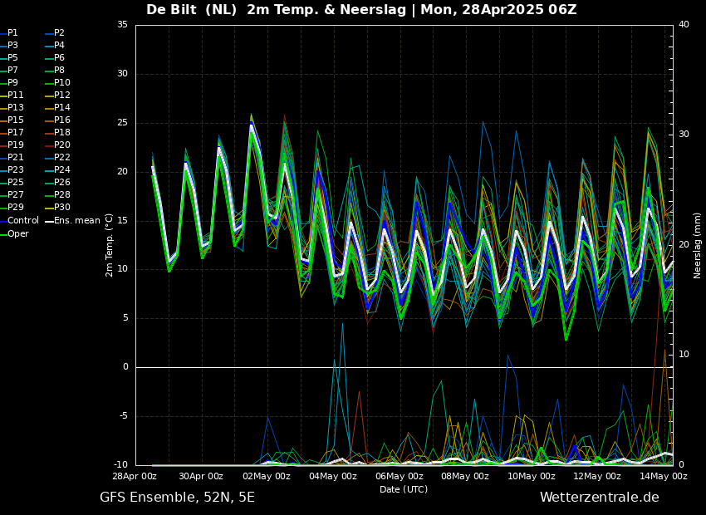The width and height of the screenshot is (706, 515).
Task: Click the Date (UTC) axis label
Action: pos(404,489)
